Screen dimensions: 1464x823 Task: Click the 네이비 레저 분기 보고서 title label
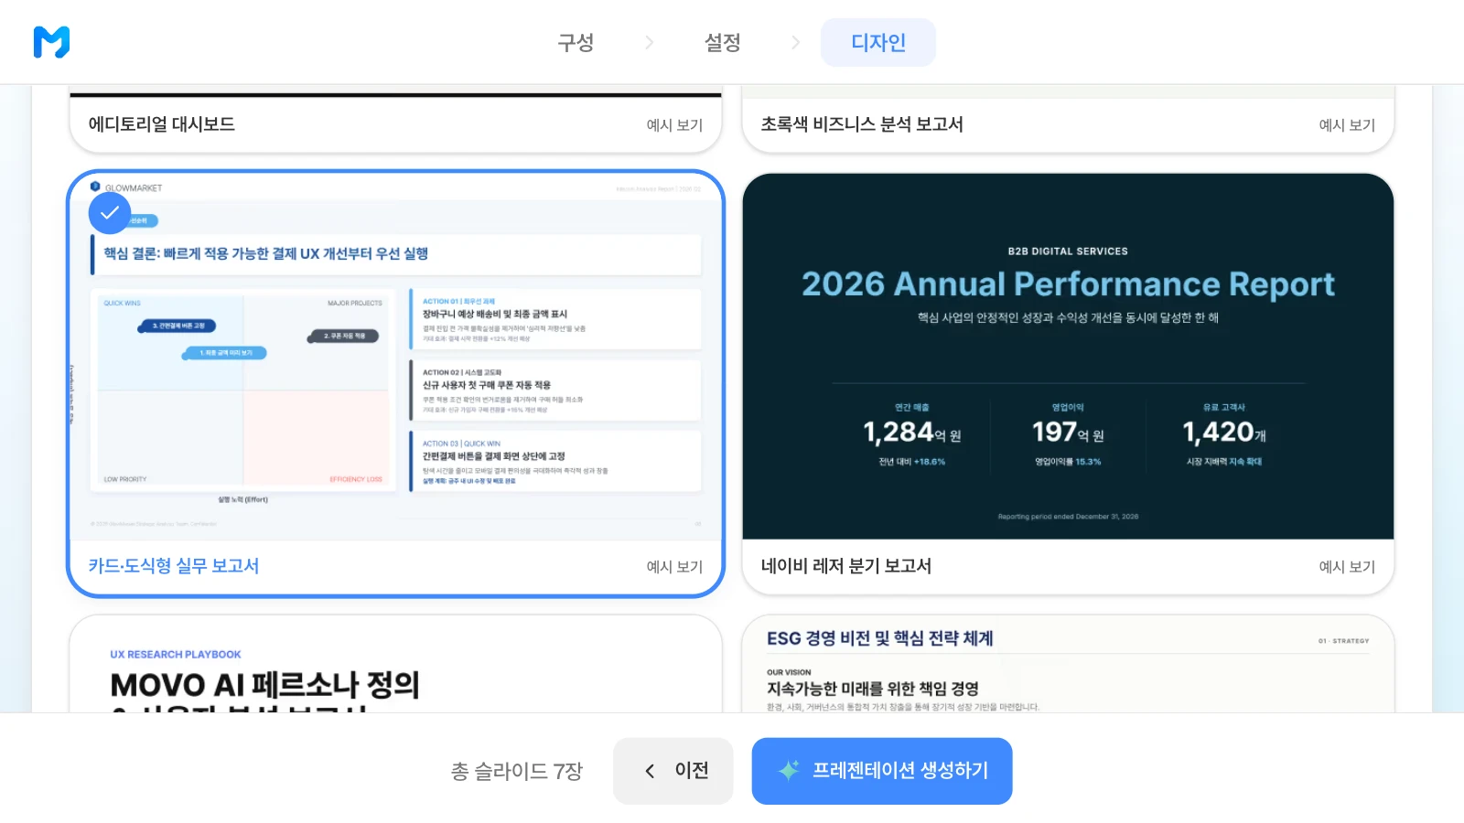click(x=846, y=566)
